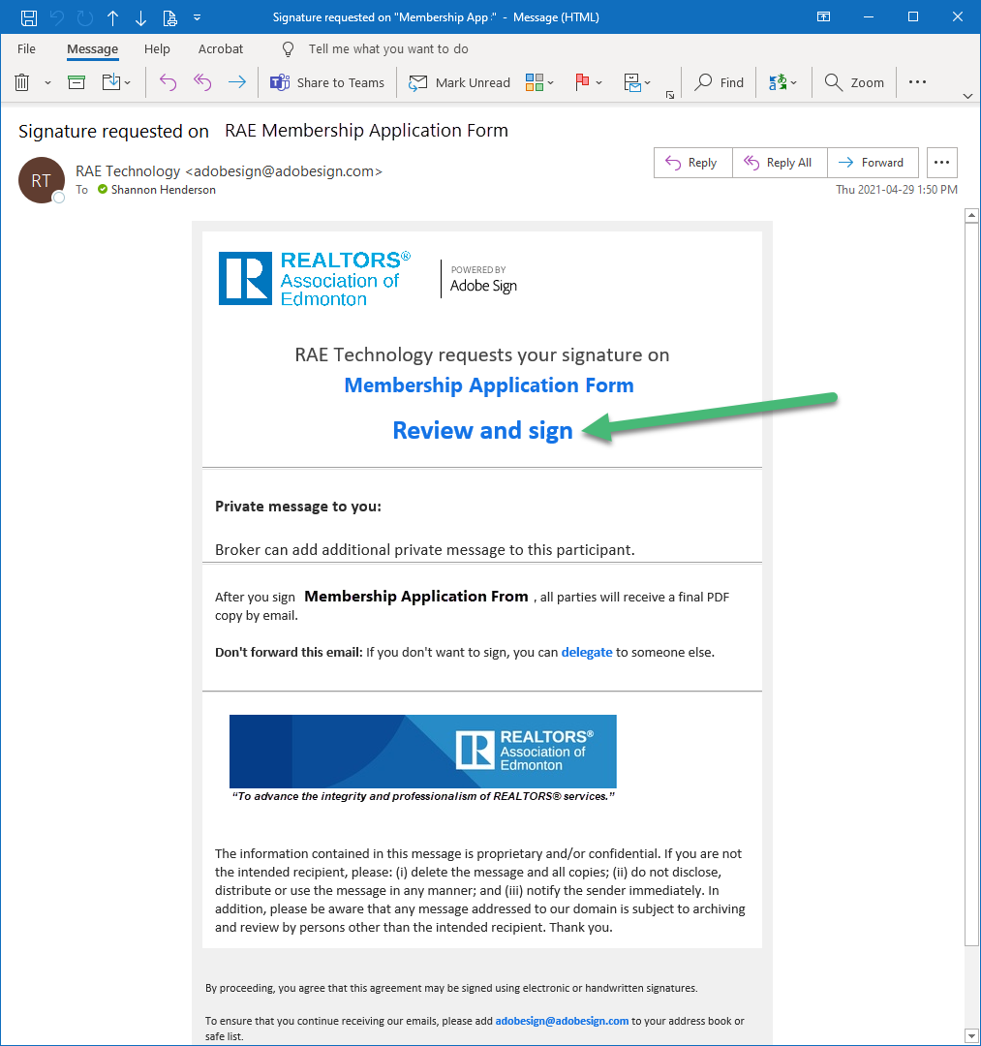Click the scrollbar down arrow

tap(971, 1036)
